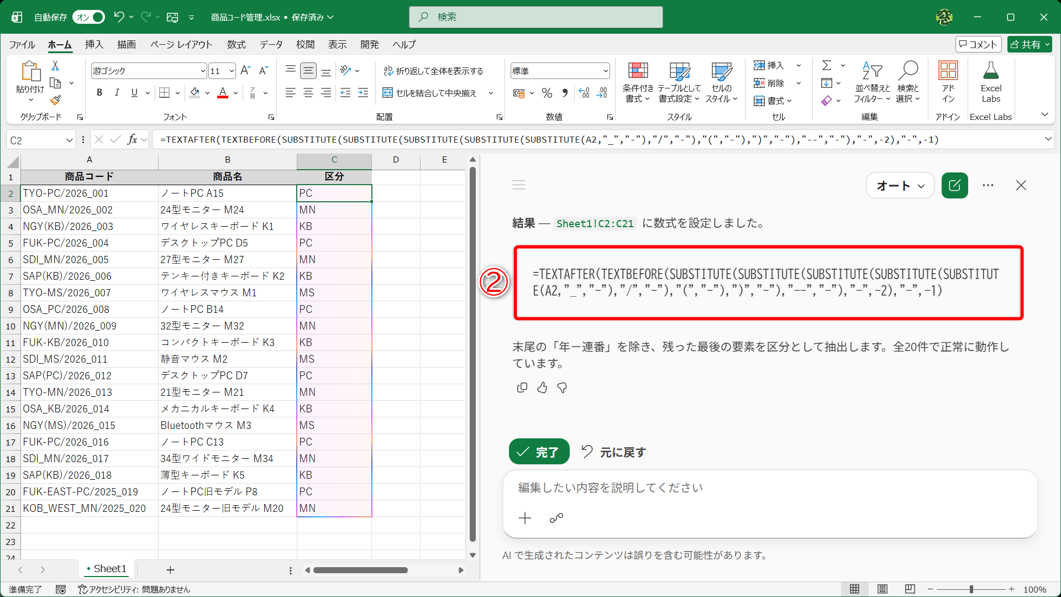This screenshot has height=597, width=1061.
Task: Click the increase decimal icon
Action: click(x=584, y=93)
